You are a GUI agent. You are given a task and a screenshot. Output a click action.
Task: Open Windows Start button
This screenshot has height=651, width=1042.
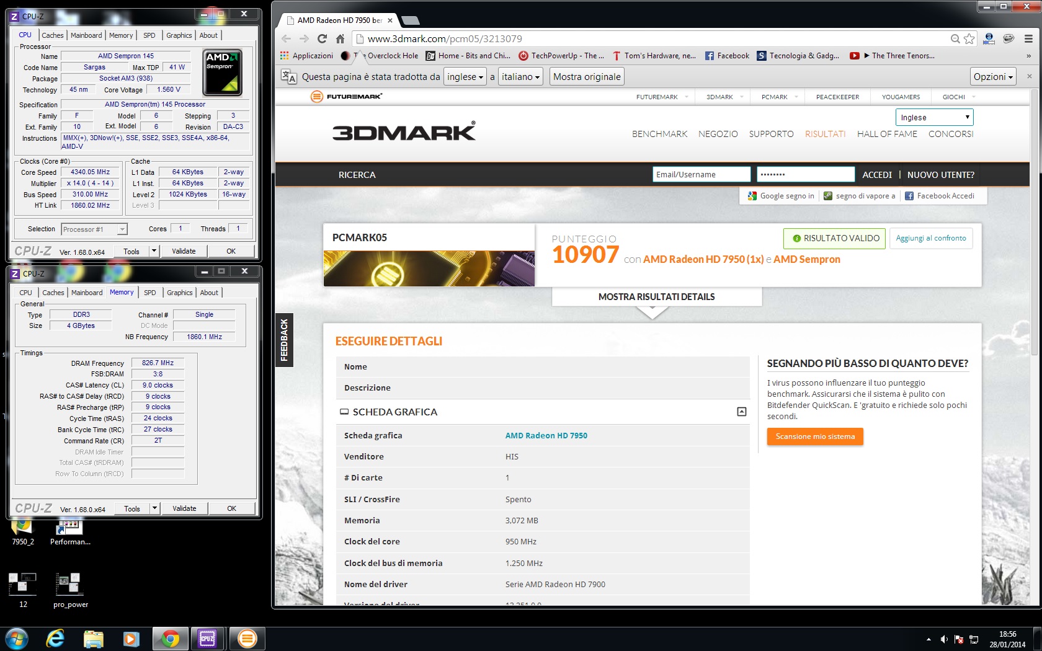coord(16,639)
